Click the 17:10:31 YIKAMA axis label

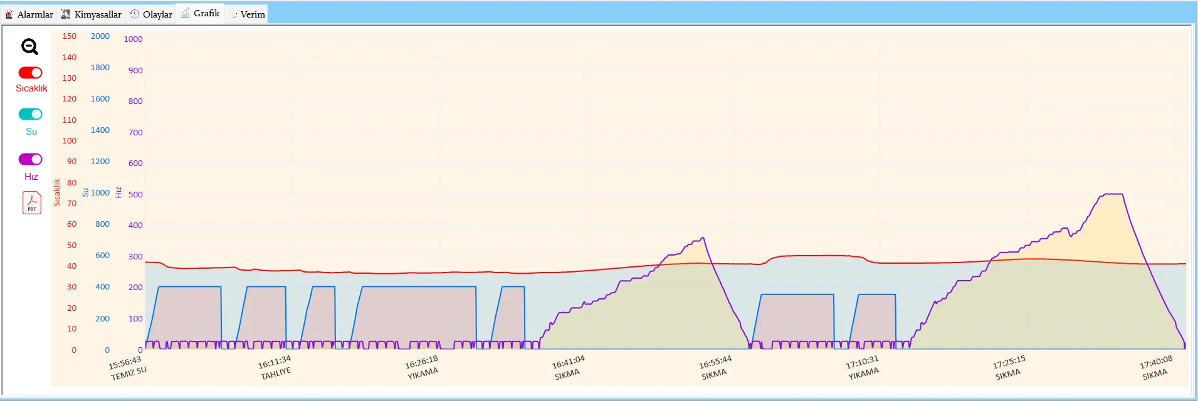pyautogui.click(x=863, y=368)
